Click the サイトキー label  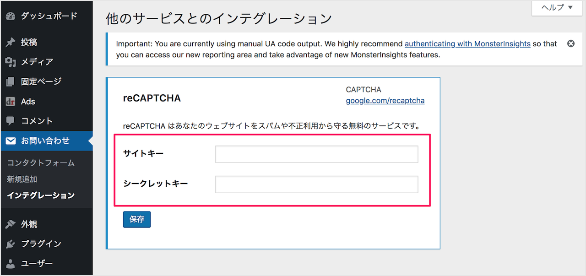click(143, 154)
